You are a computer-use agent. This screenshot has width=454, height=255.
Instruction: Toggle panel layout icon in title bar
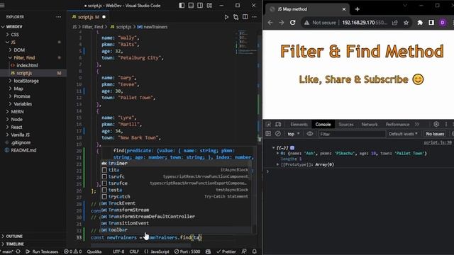[x=191, y=5]
